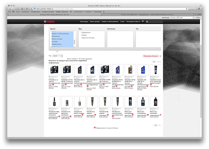Click the Russian flag language icon

tap(143, 21)
